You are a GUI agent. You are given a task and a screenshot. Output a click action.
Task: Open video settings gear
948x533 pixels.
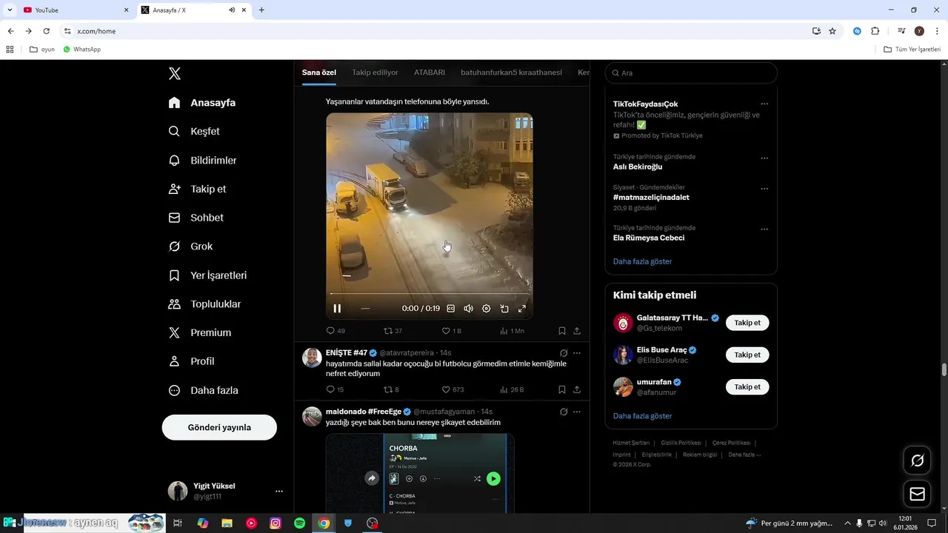487,309
